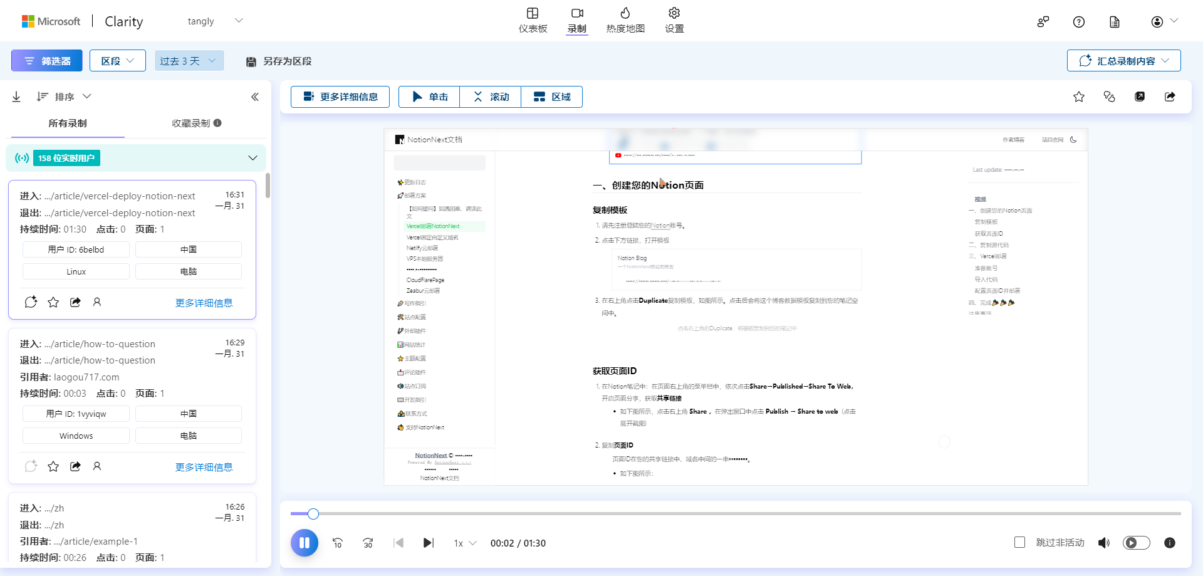Click the Clarity product name in header

pyautogui.click(x=124, y=21)
